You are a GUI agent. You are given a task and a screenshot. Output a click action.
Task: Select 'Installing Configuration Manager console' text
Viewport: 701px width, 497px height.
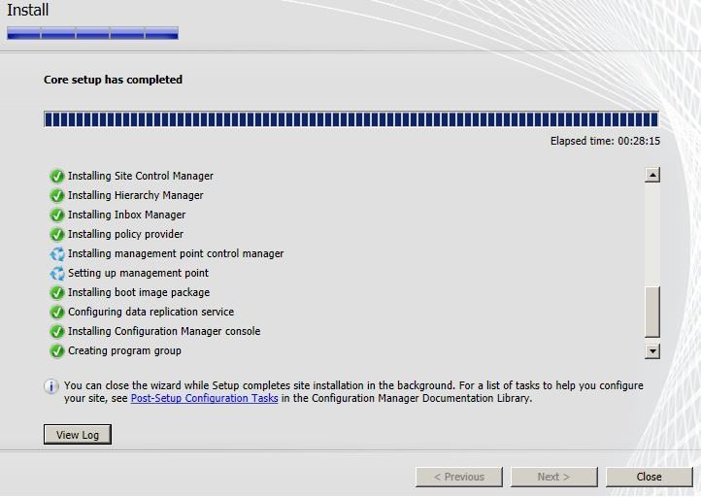pos(164,331)
